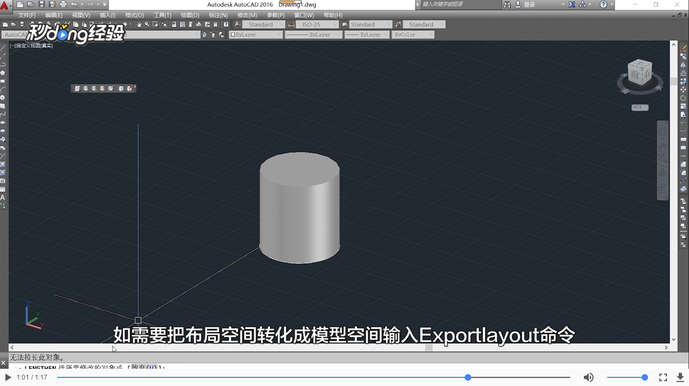Viewport: 689px width, 386px height.
Task: Click the New file icon in Quick Access
Action: 20,5
